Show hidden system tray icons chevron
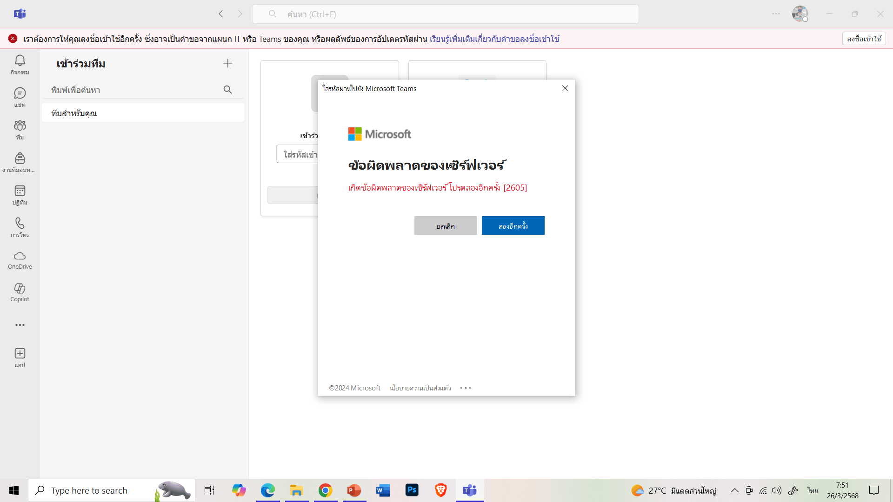Image resolution: width=893 pixels, height=502 pixels. click(734, 490)
